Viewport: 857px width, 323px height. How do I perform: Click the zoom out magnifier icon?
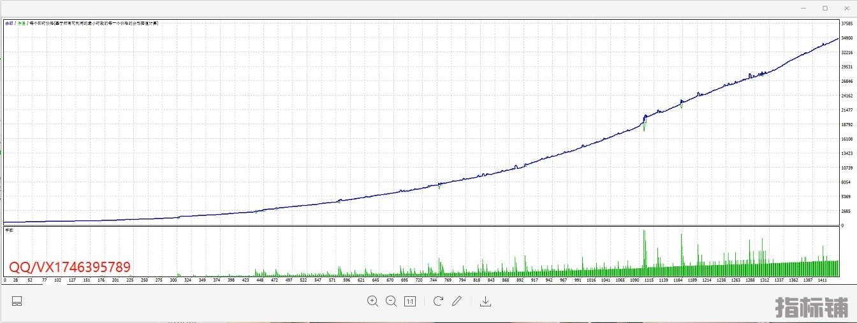tap(391, 301)
